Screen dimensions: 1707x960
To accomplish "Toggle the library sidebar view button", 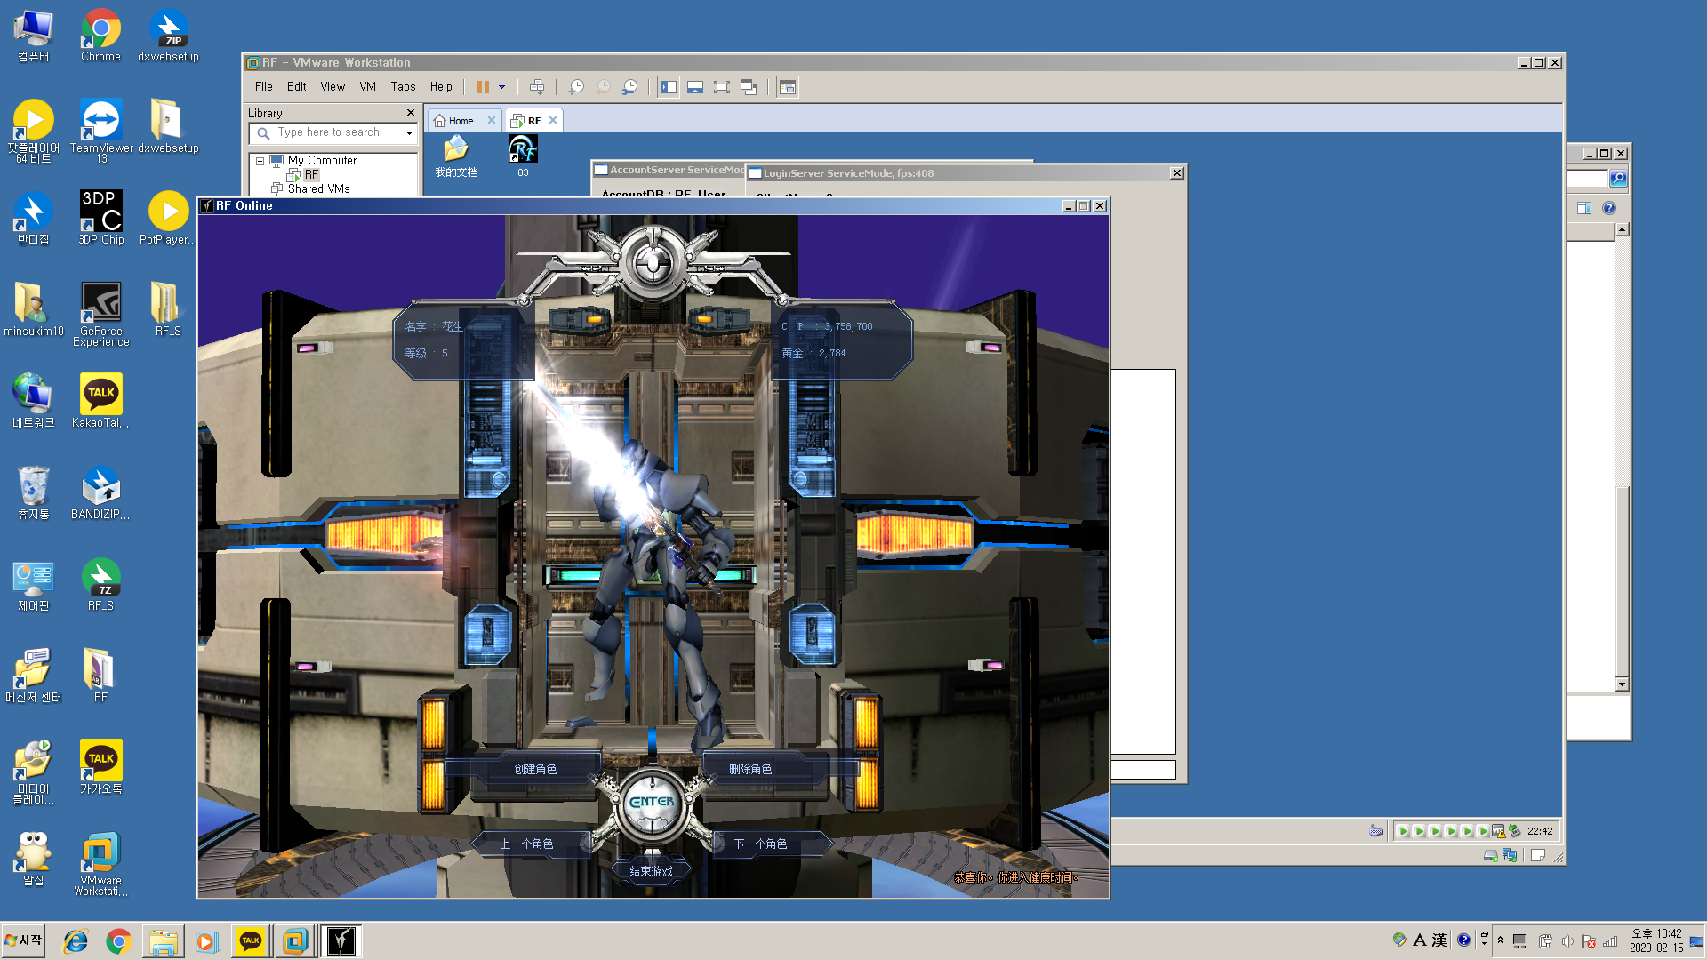I will click(669, 87).
